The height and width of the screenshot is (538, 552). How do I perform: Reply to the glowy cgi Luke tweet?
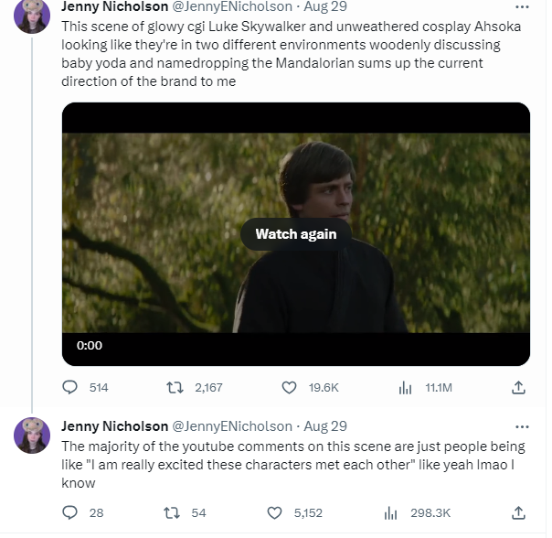tap(70, 388)
